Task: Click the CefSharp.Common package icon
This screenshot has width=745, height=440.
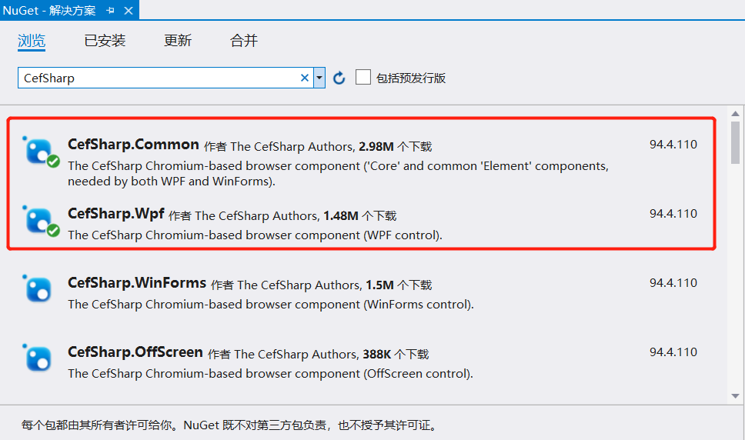Action: click(38, 151)
